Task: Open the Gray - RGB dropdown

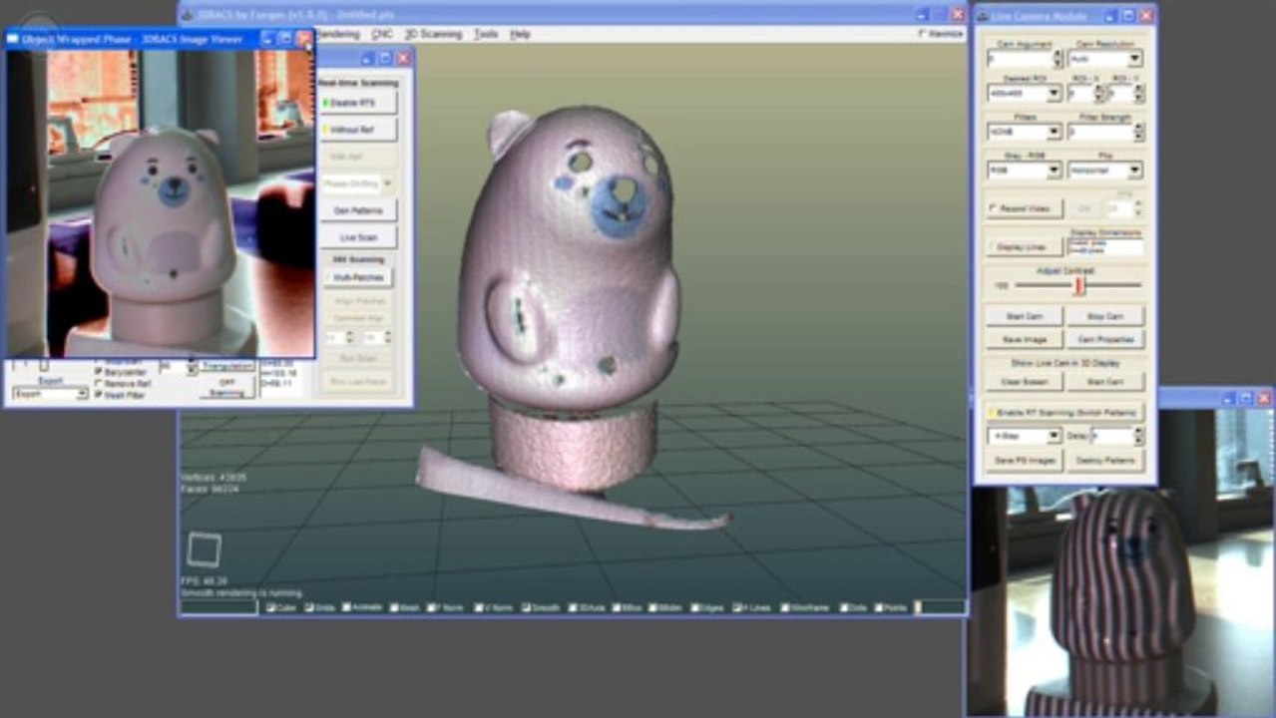Action: point(1024,171)
